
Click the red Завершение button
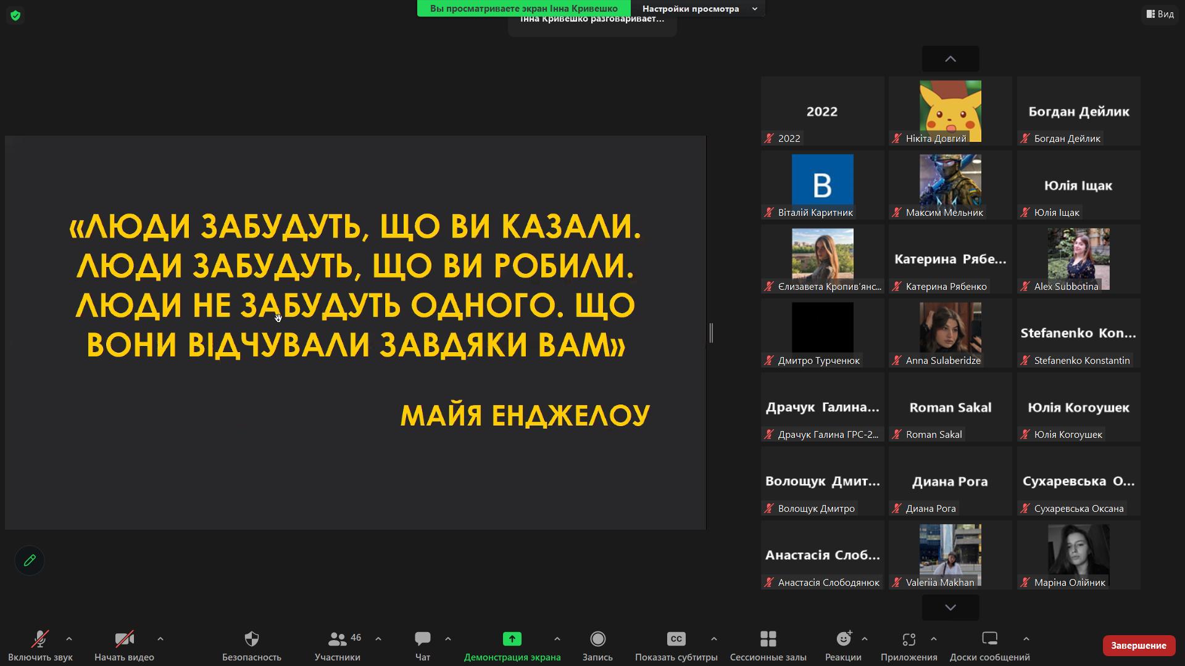coord(1138,645)
